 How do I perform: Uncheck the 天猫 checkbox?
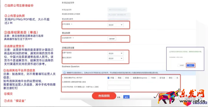108,78
